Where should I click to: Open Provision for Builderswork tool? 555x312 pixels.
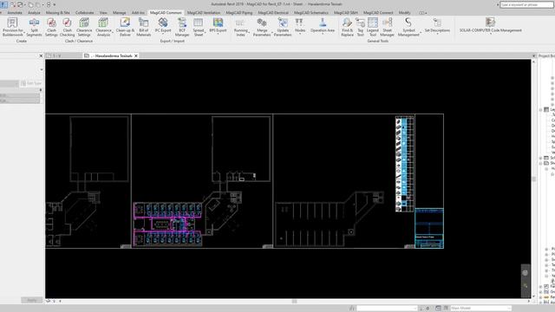click(x=13, y=27)
